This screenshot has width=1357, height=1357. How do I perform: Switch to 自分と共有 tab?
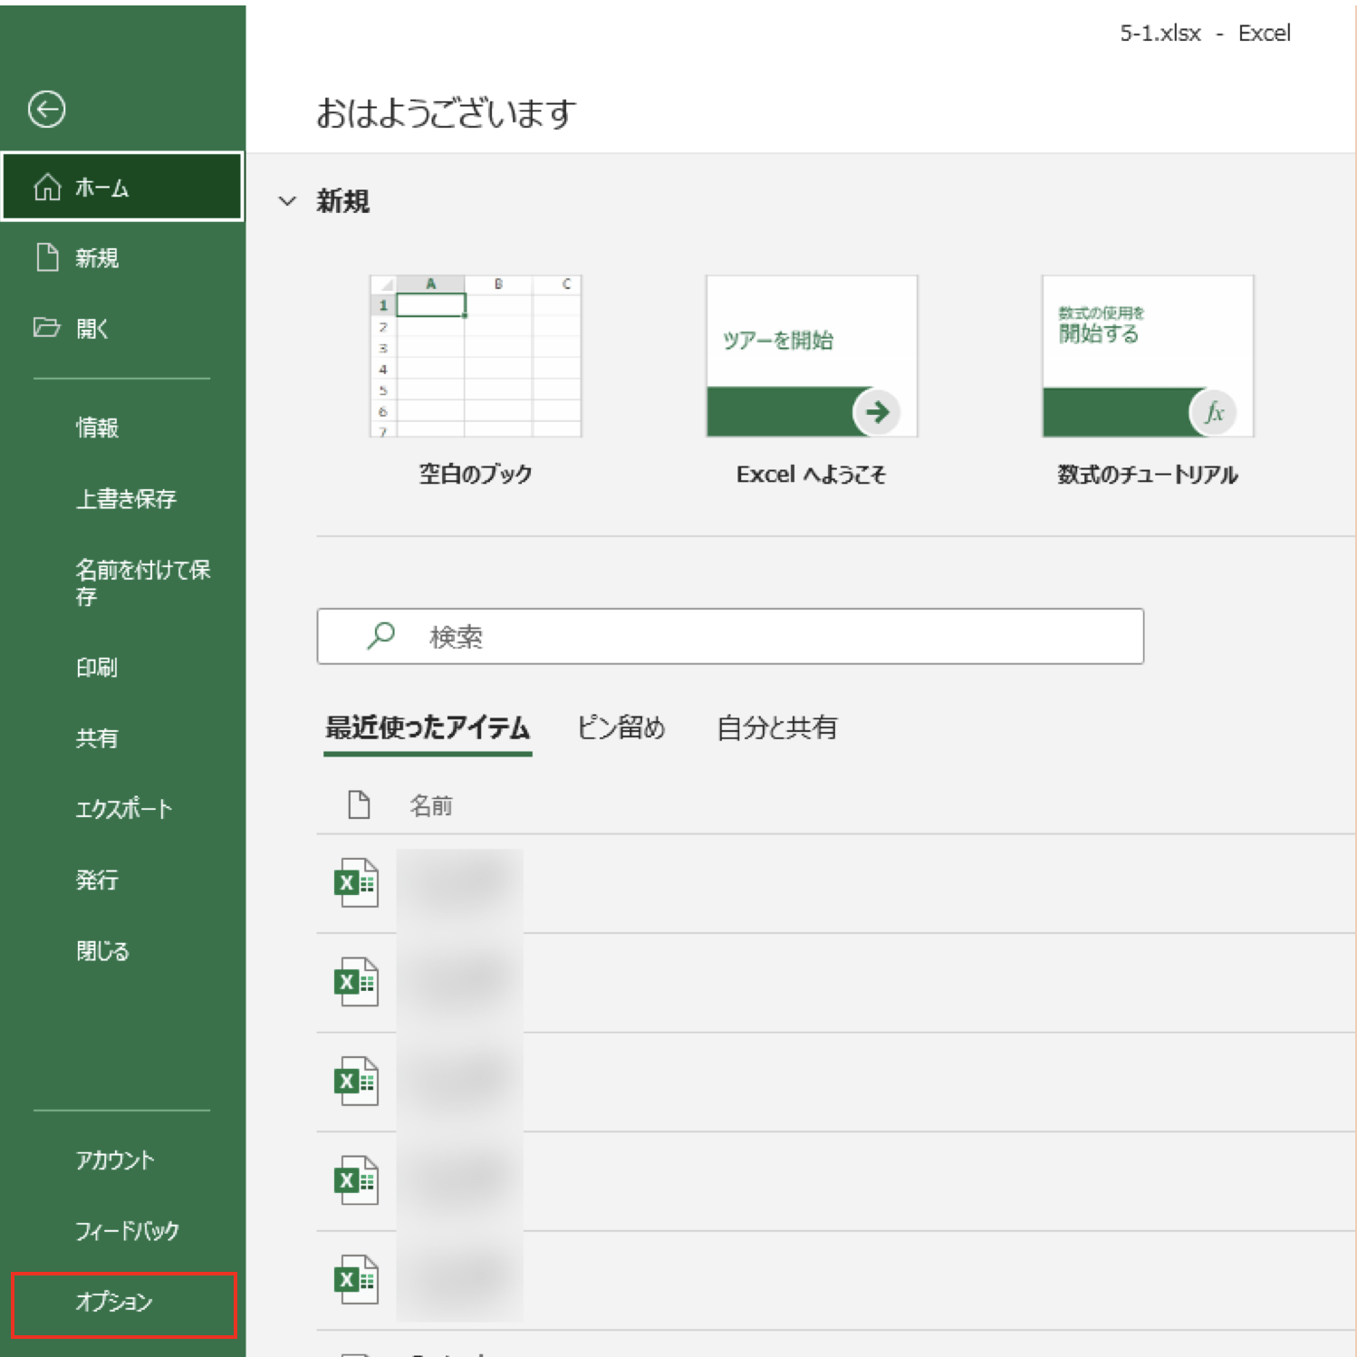coord(777,727)
